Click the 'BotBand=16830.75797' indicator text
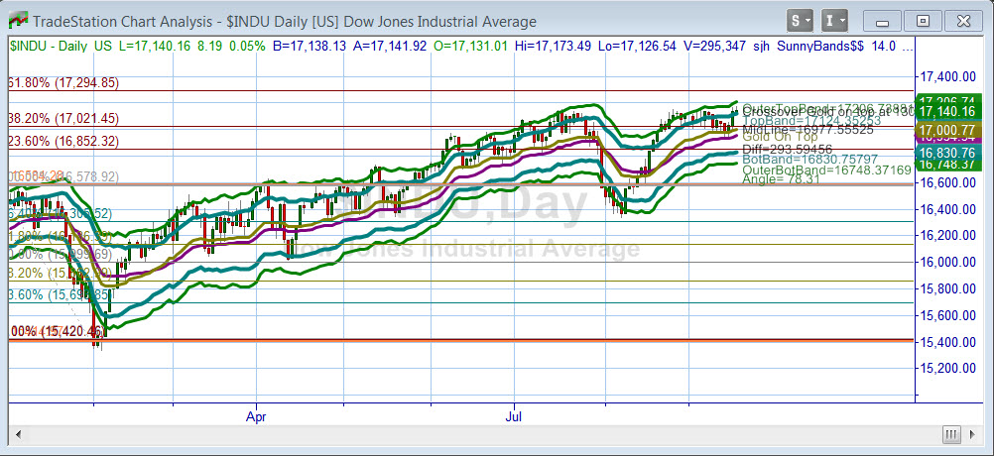 (x=808, y=161)
